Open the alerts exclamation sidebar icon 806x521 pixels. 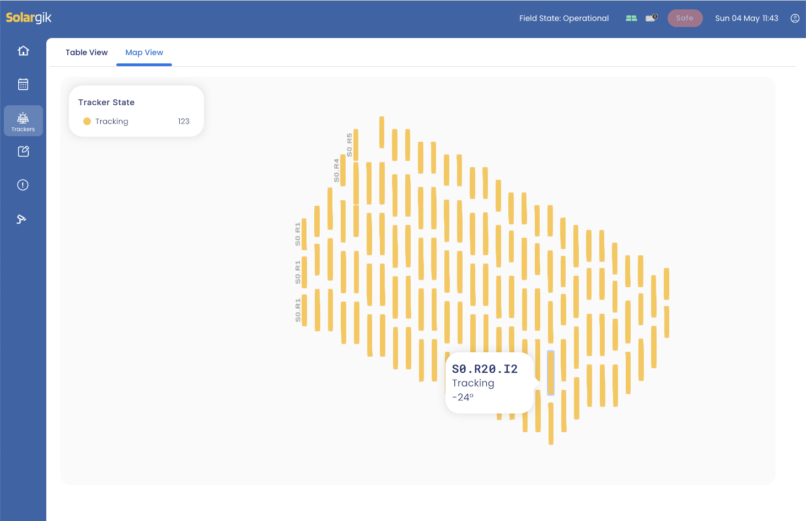point(23,185)
